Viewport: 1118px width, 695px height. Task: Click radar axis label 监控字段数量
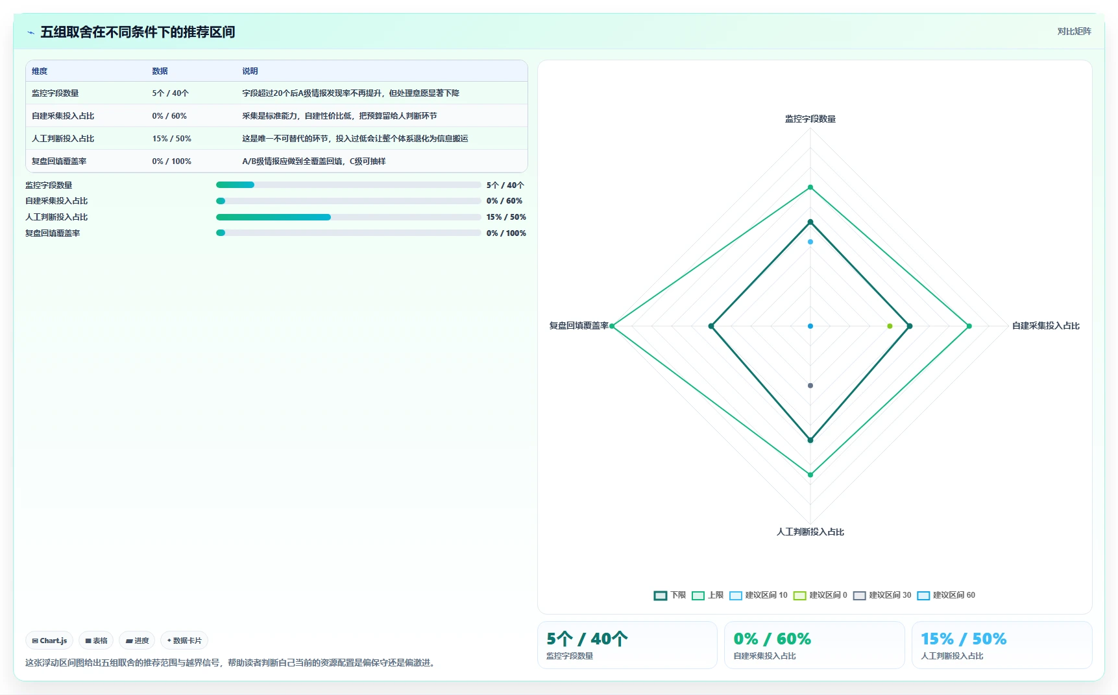[810, 119]
